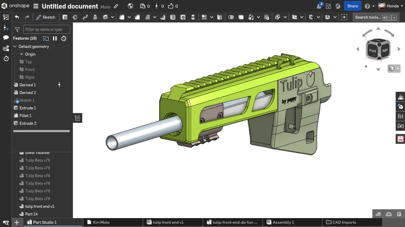Select the Boolean tool icon
This screenshot has width=405, height=227.
[x=231, y=17]
